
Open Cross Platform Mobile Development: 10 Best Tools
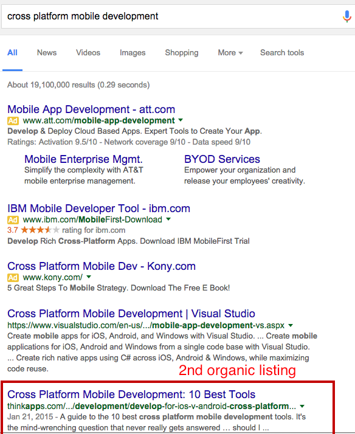coord(131,394)
